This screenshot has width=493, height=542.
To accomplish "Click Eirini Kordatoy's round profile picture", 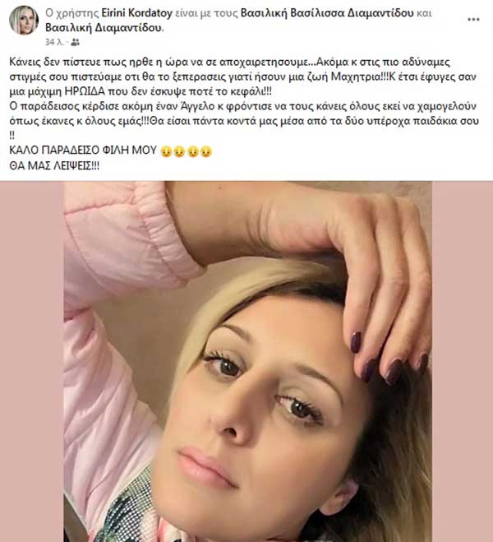I will [24, 20].
